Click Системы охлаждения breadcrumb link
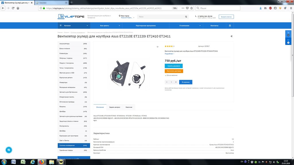The height and width of the screenshot is (165, 294). pos(78,33)
